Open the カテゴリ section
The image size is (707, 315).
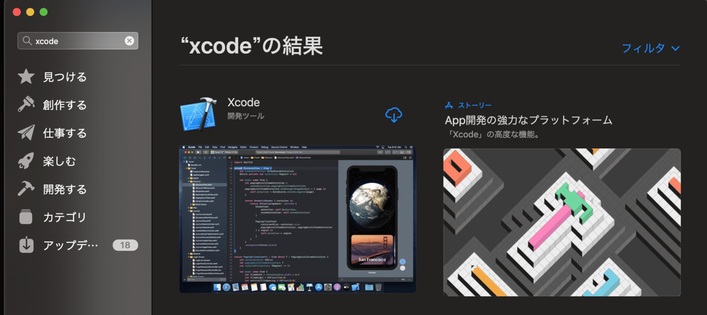coord(65,217)
